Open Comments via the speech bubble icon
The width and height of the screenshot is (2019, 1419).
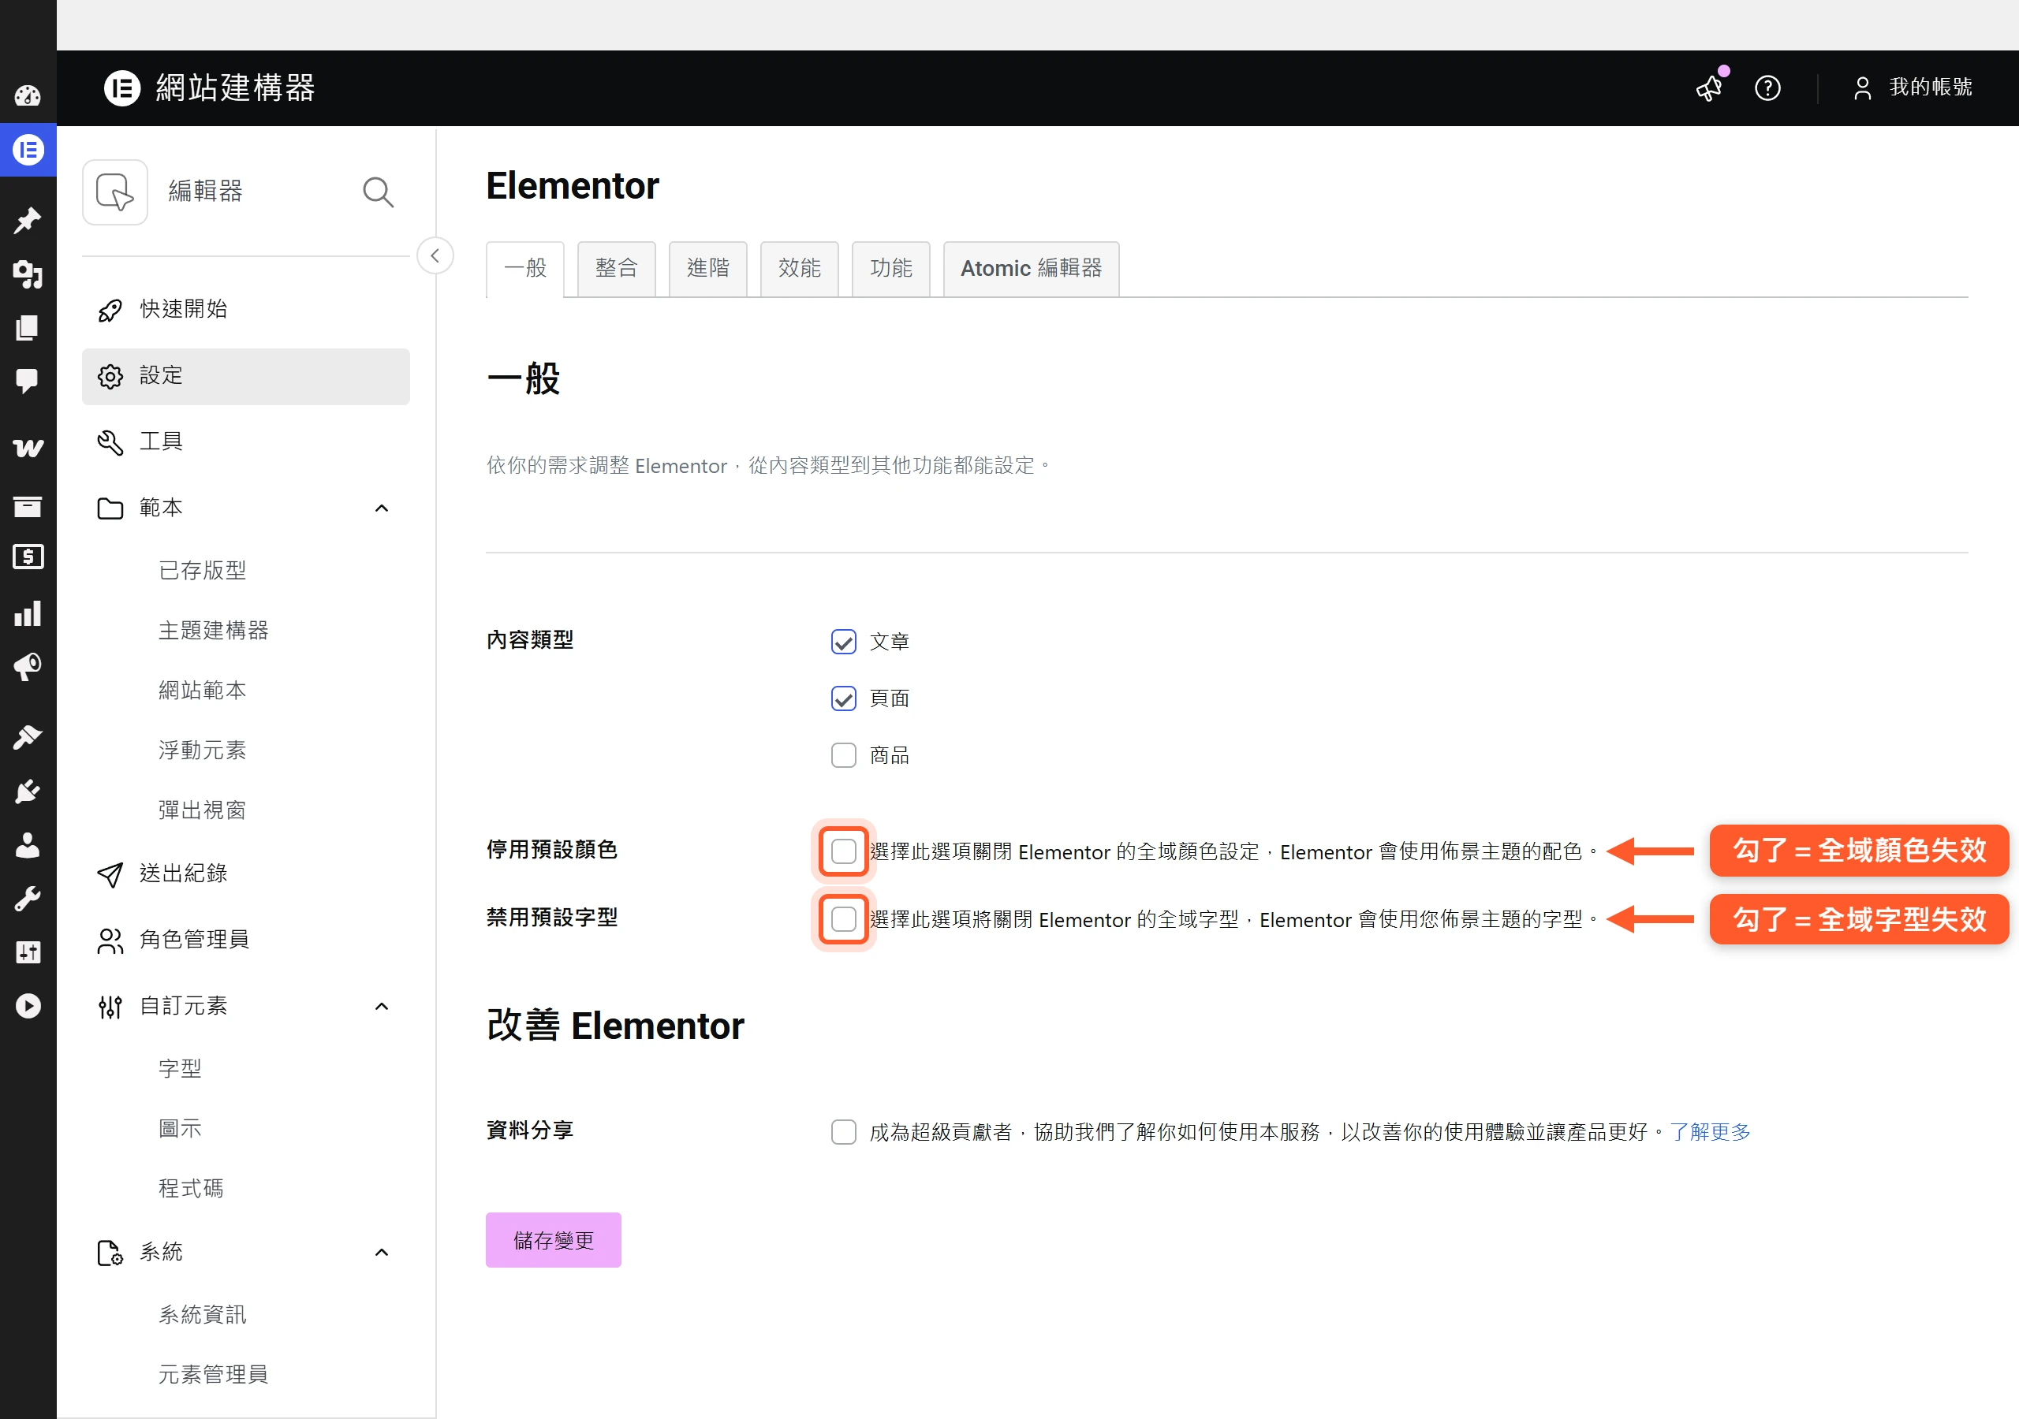pyautogui.click(x=28, y=381)
